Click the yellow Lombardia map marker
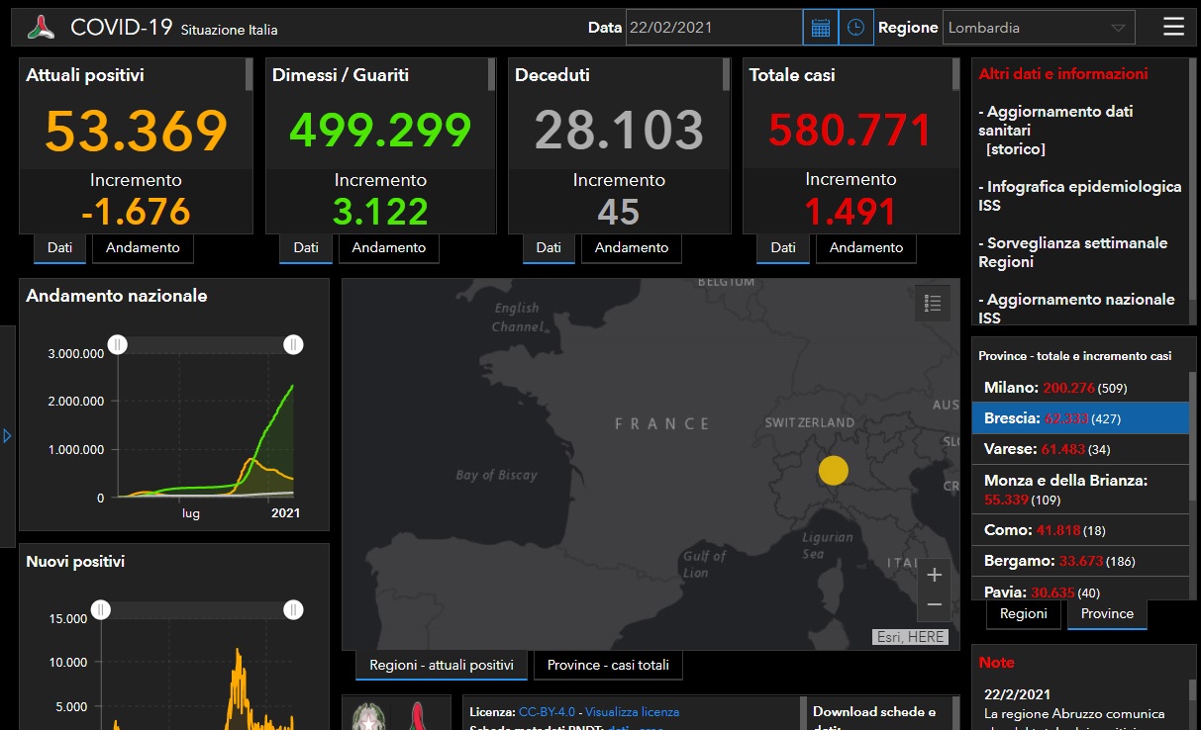The height and width of the screenshot is (730, 1201). tap(834, 471)
